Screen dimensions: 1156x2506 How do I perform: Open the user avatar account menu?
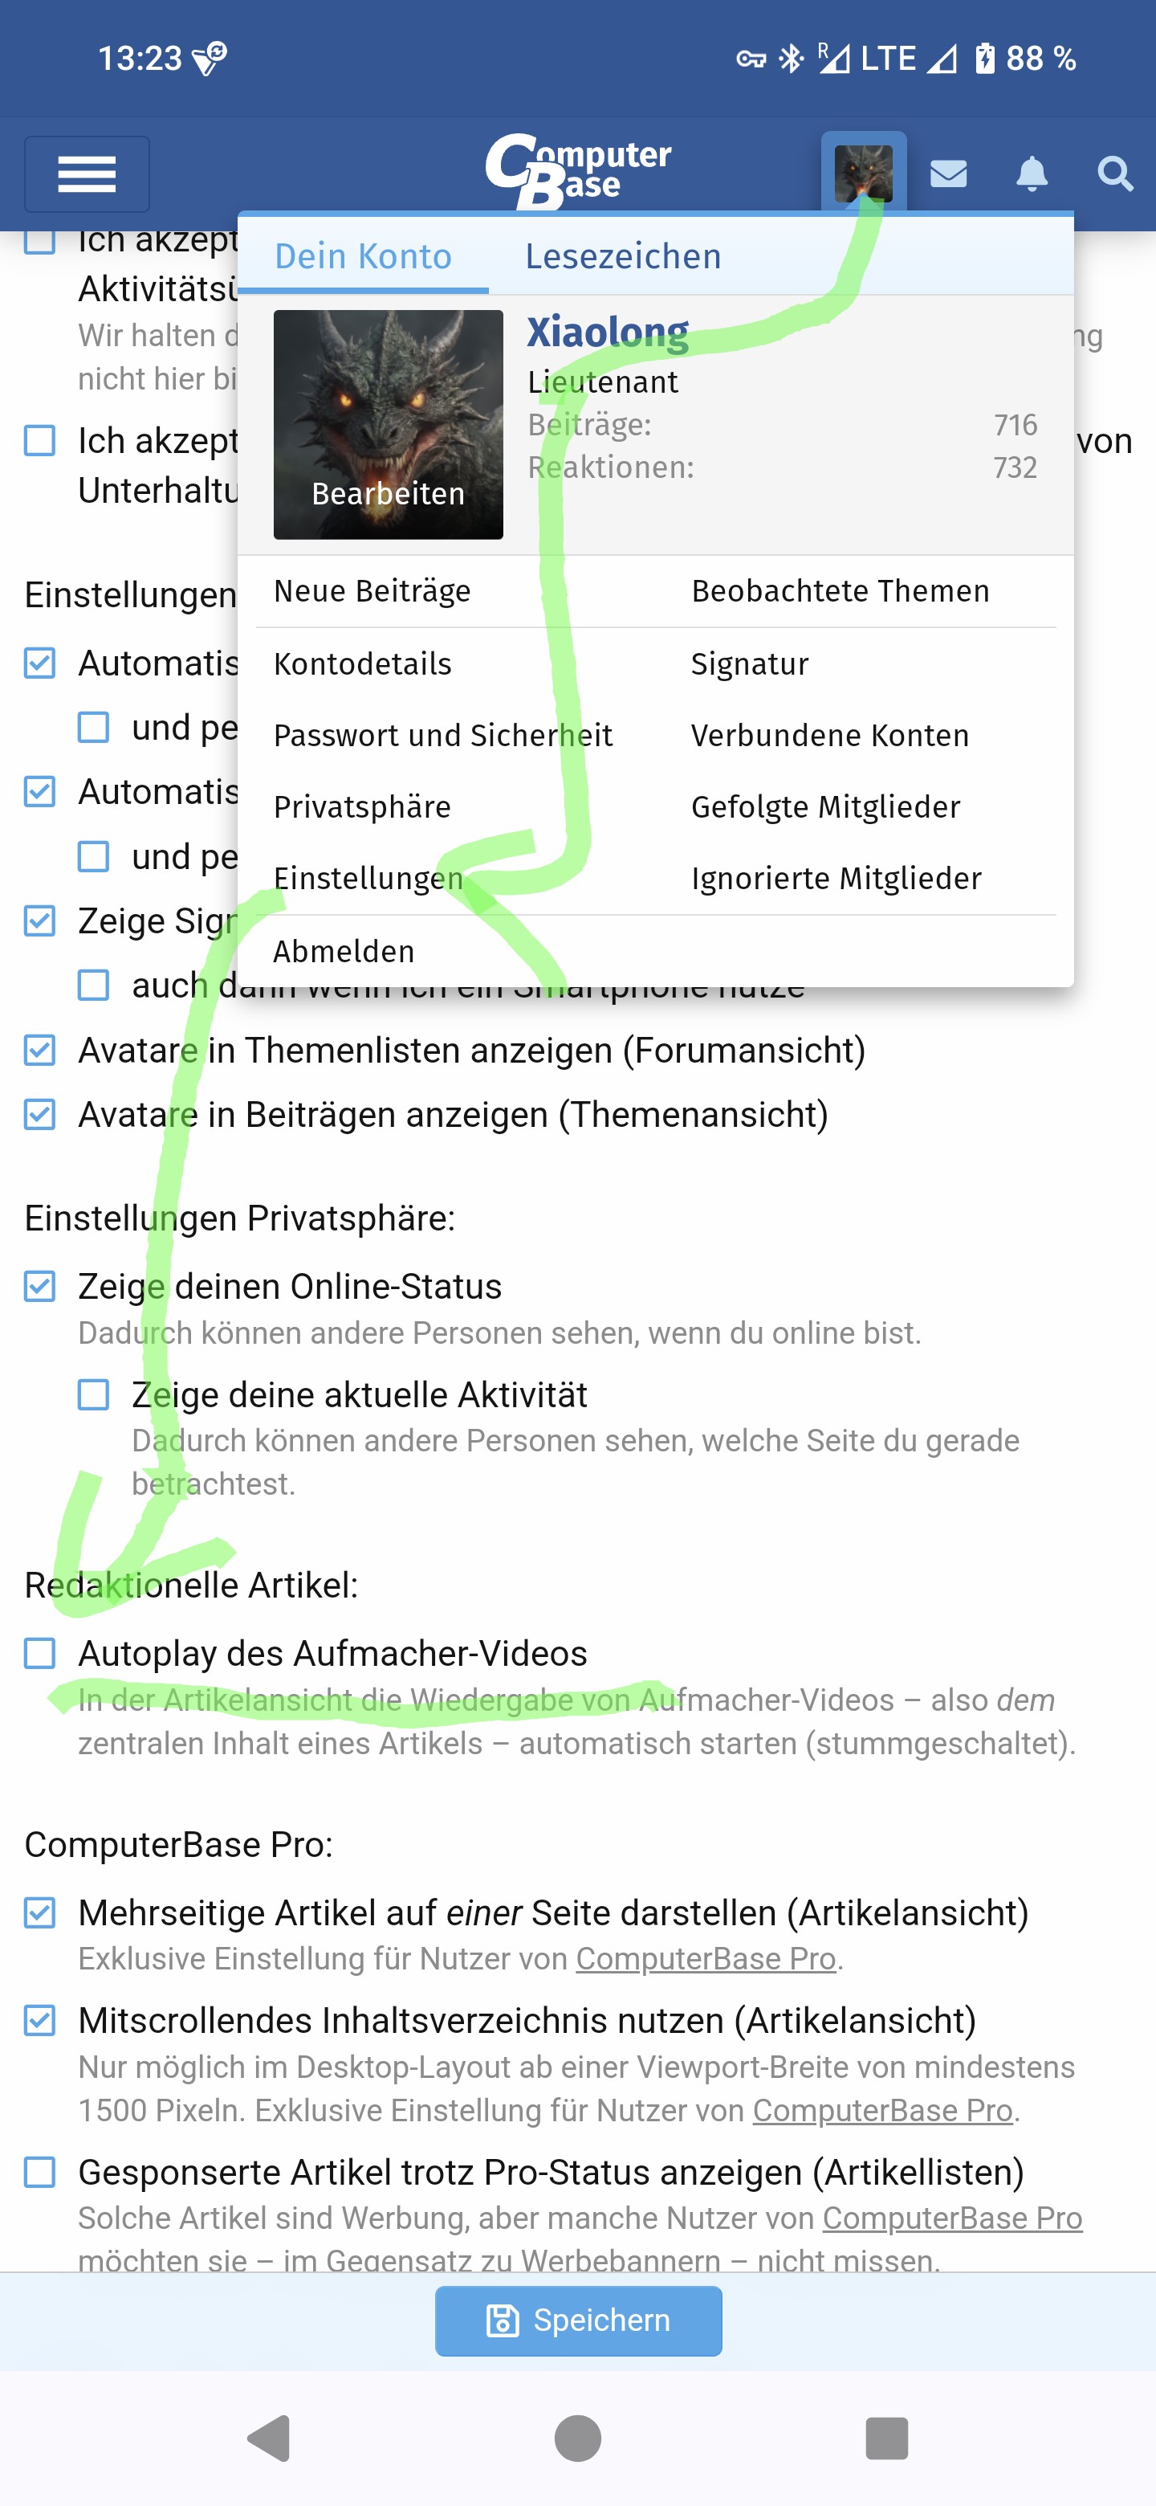point(863,172)
